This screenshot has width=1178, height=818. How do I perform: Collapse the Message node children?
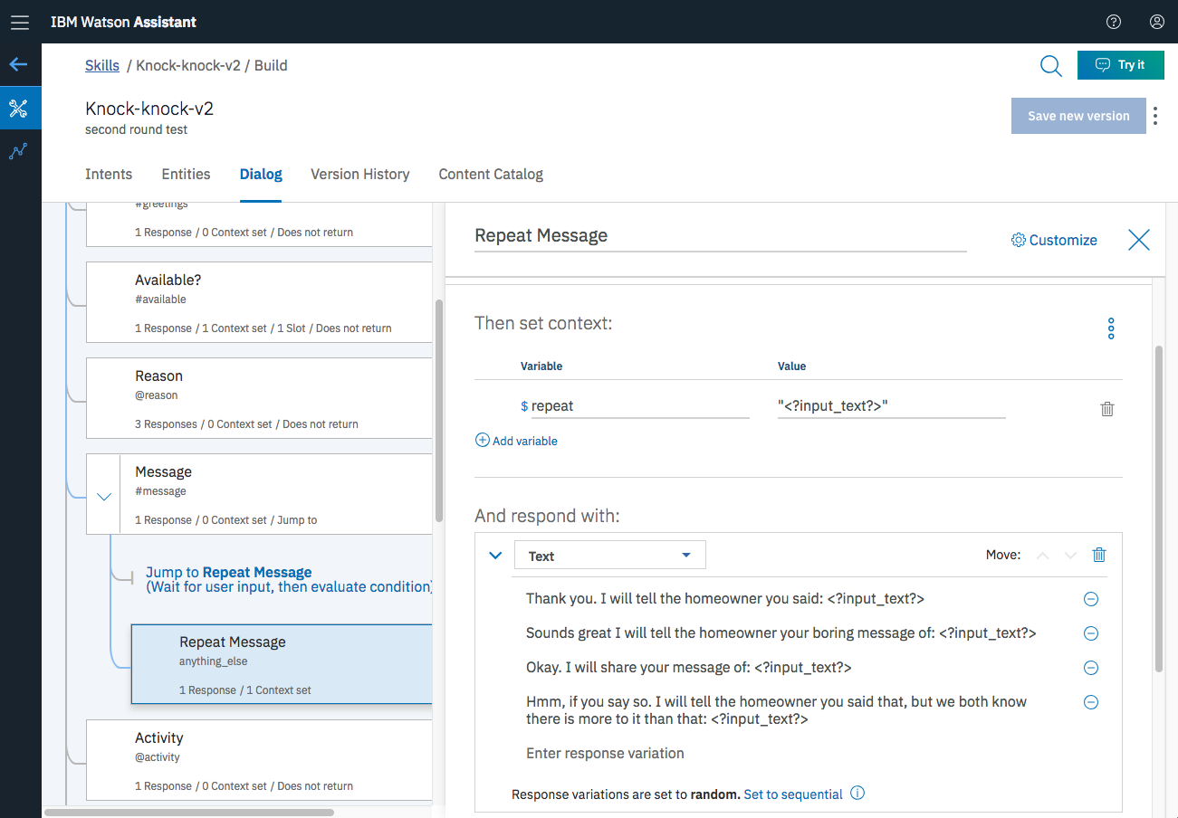coord(104,496)
